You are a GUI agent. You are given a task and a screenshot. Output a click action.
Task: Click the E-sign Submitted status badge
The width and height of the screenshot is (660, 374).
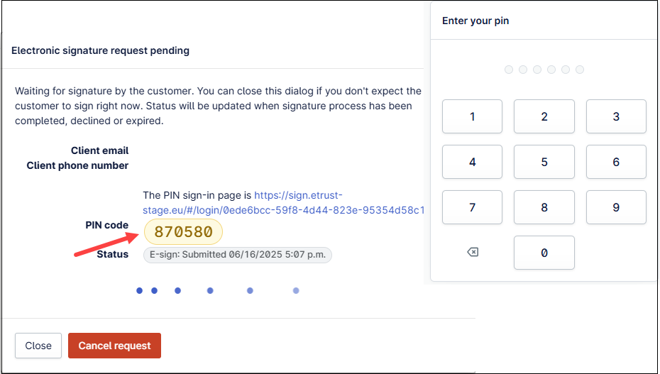[x=238, y=255]
